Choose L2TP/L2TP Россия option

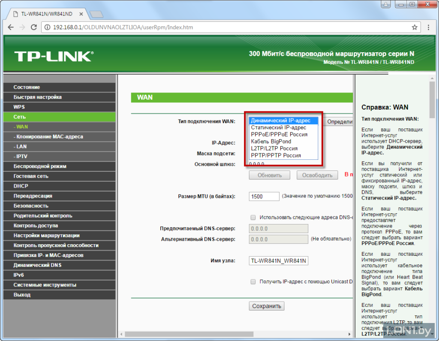point(283,149)
